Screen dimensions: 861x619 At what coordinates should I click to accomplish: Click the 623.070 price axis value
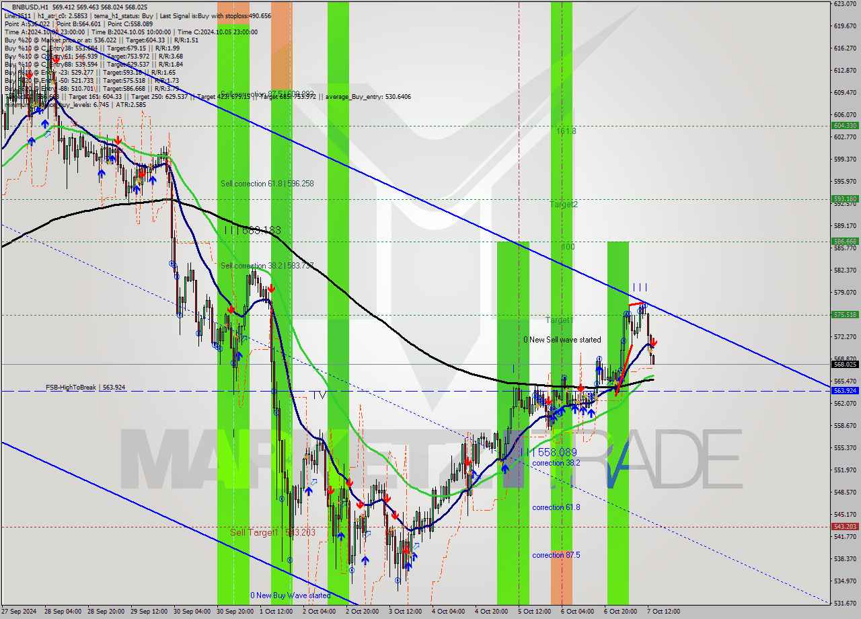point(845,4)
